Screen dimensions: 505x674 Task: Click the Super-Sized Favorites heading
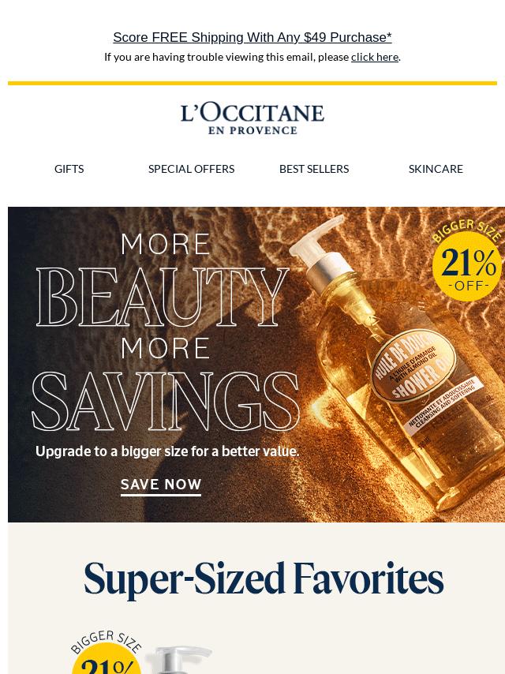coord(264,580)
